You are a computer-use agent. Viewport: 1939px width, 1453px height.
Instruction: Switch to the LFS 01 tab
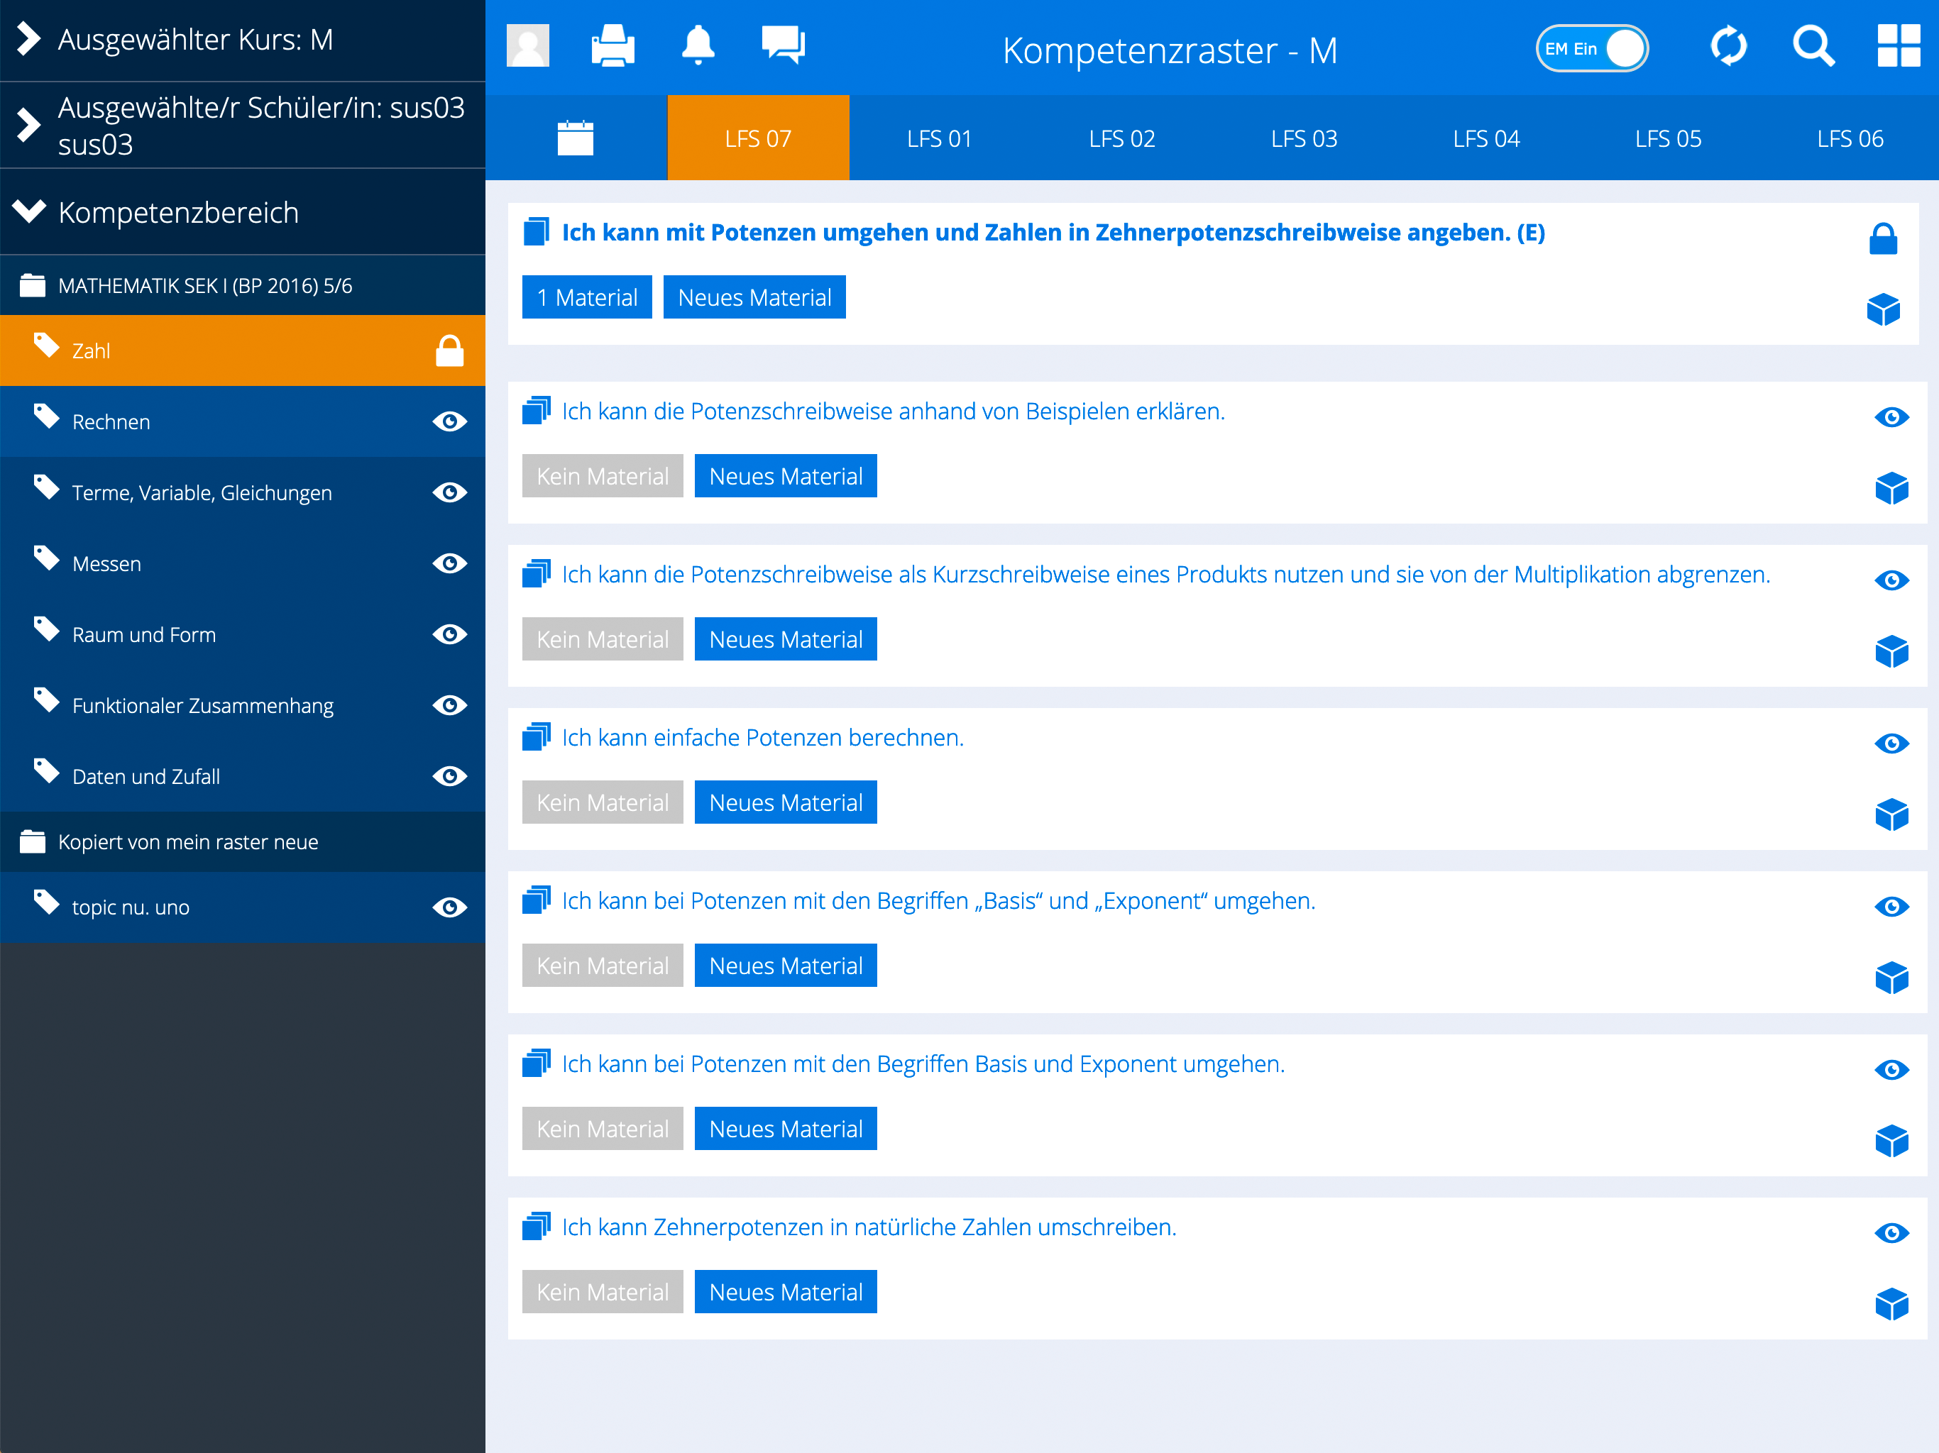tap(940, 138)
